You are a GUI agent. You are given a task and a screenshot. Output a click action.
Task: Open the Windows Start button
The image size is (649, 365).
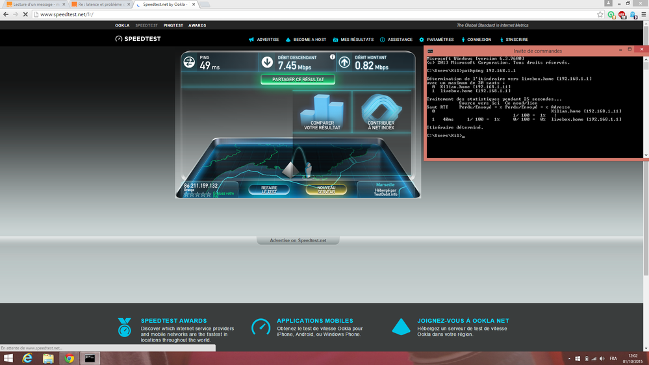8,358
